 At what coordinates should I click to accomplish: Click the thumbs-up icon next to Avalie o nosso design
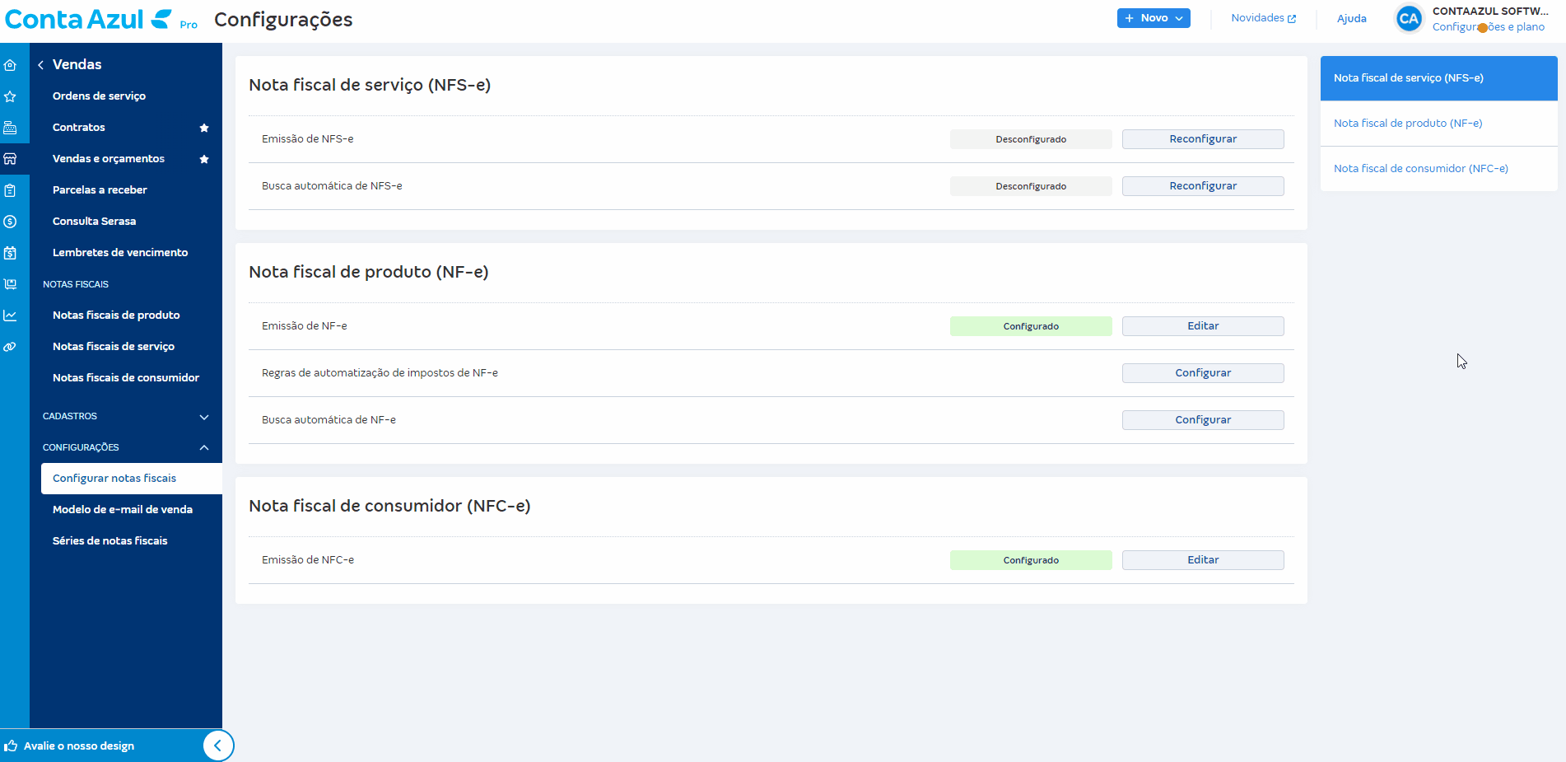[x=11, y=746]
